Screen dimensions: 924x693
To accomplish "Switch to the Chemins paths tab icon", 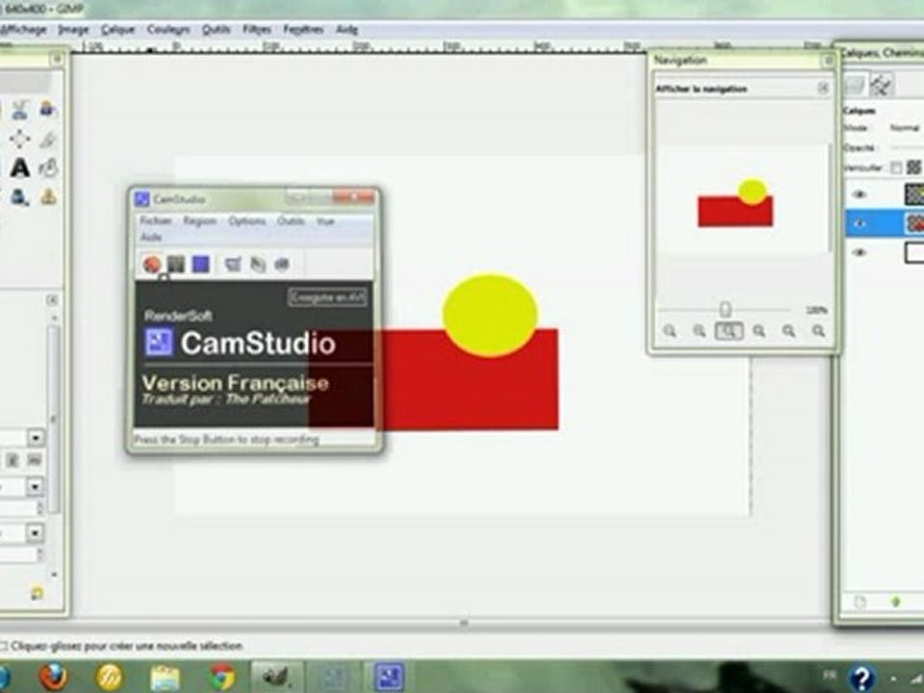I will point(882,86).
